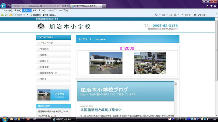Screen dimensions: 218x122
Task: Open the Home icon at top right
Action: pyautogui.click(x=207, y=6)
